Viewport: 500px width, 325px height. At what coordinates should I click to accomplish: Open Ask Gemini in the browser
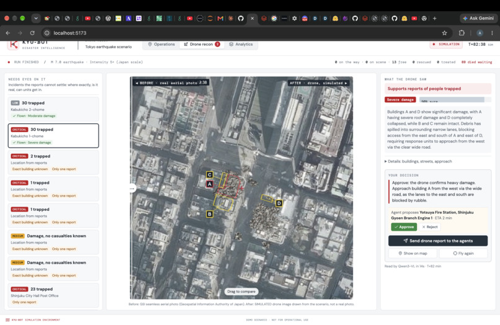click(478, 19)
